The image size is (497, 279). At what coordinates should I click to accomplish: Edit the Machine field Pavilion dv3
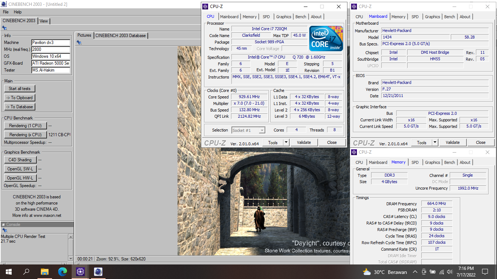(x=51, y=43)
